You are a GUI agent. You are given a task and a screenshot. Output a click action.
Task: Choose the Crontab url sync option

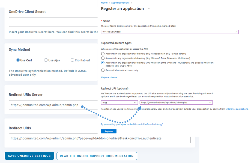[x=72, y=60]
